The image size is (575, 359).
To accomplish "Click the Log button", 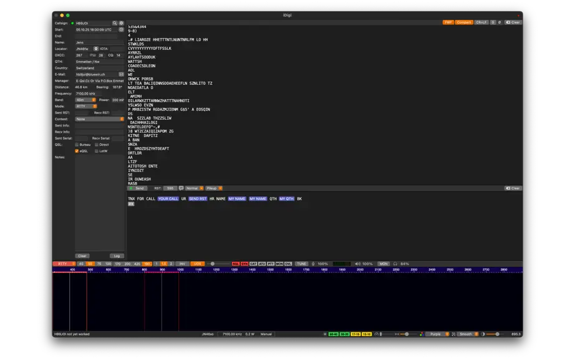I will tap(117, 256).
